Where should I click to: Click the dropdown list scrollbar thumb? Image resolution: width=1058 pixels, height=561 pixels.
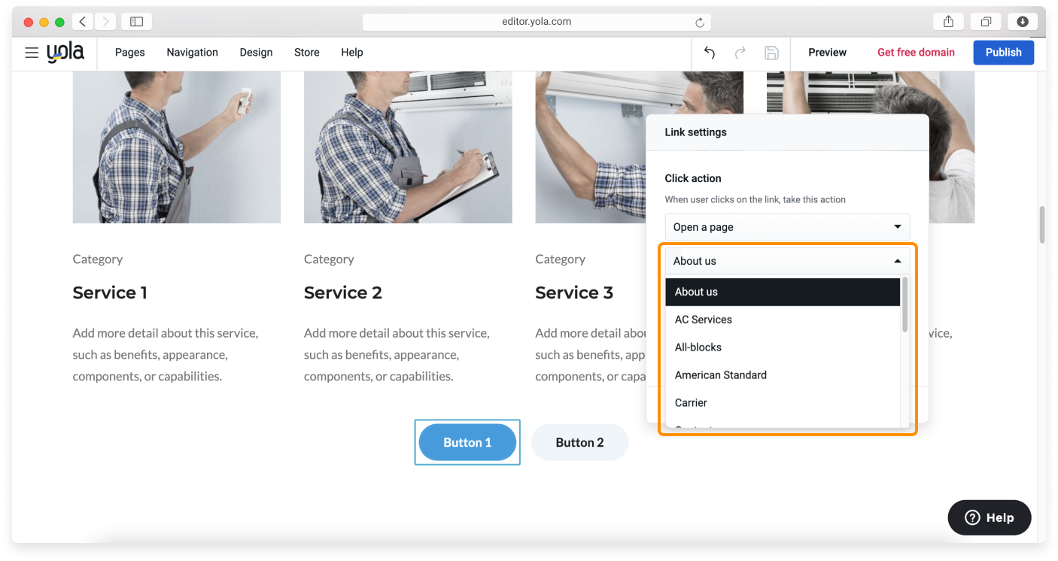click(904, 304)
